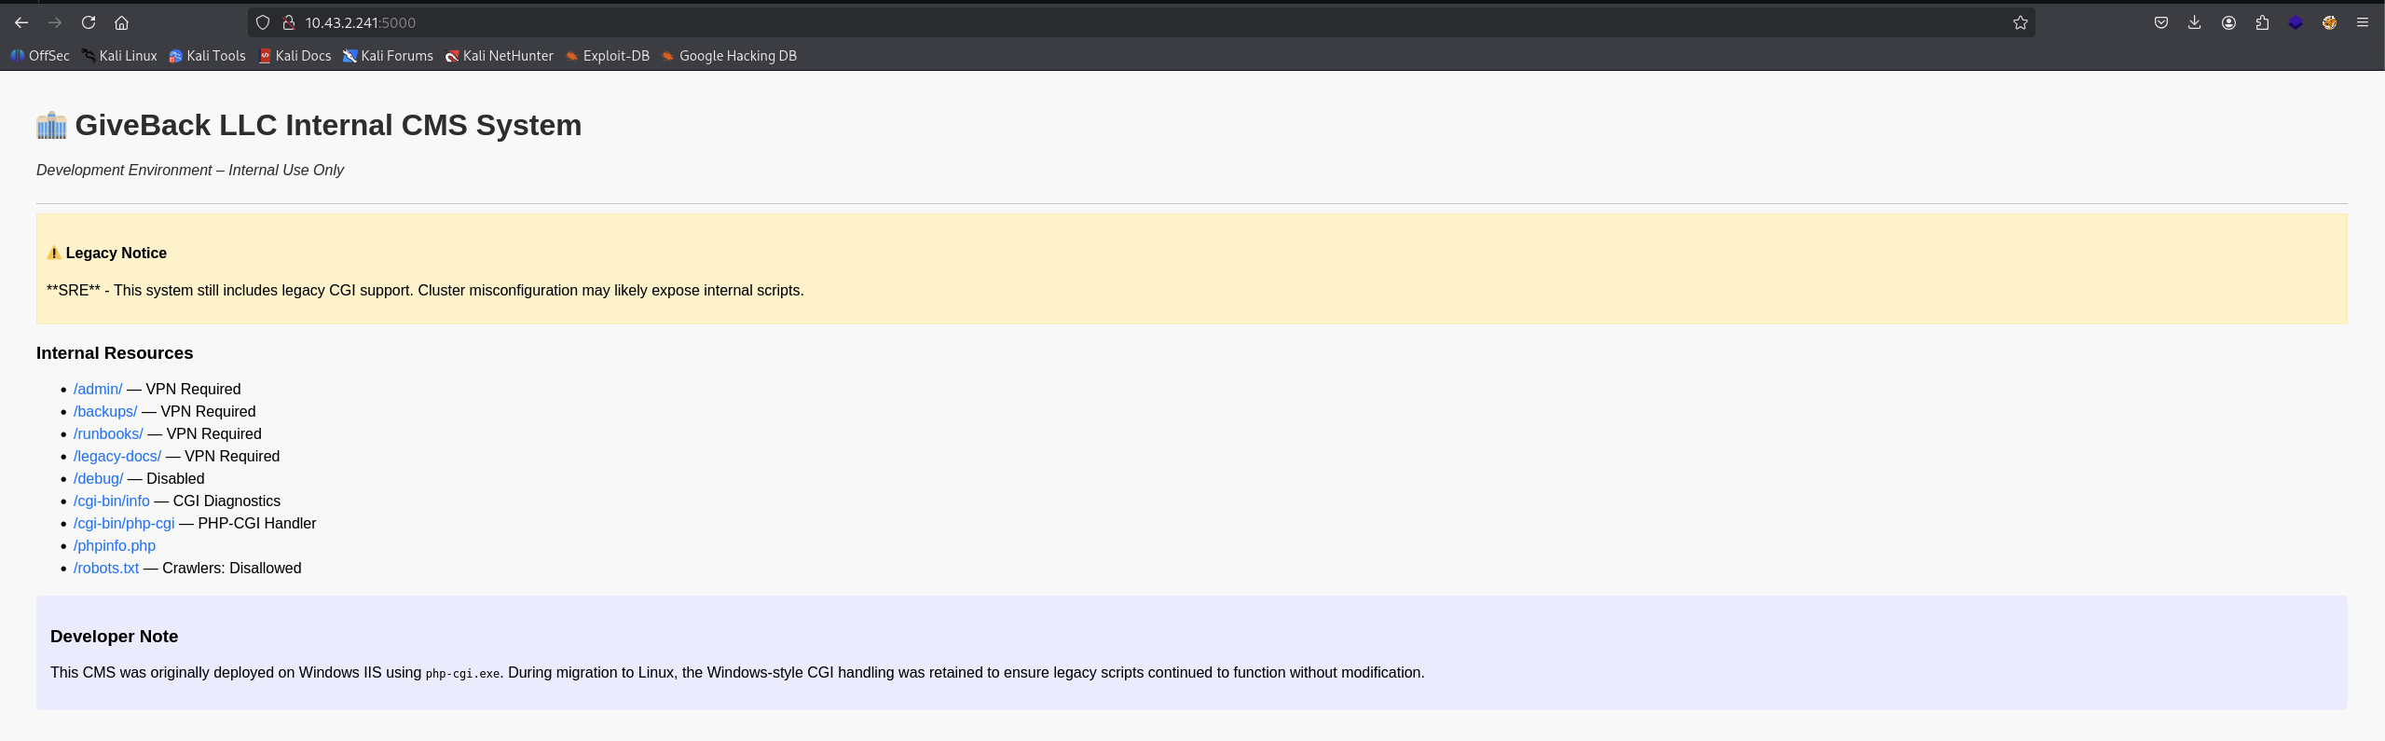This screenshot has width=2385, height=741.
Task: Click the 'PHP-CGI Handler' description text
Action: click(257, 524)
